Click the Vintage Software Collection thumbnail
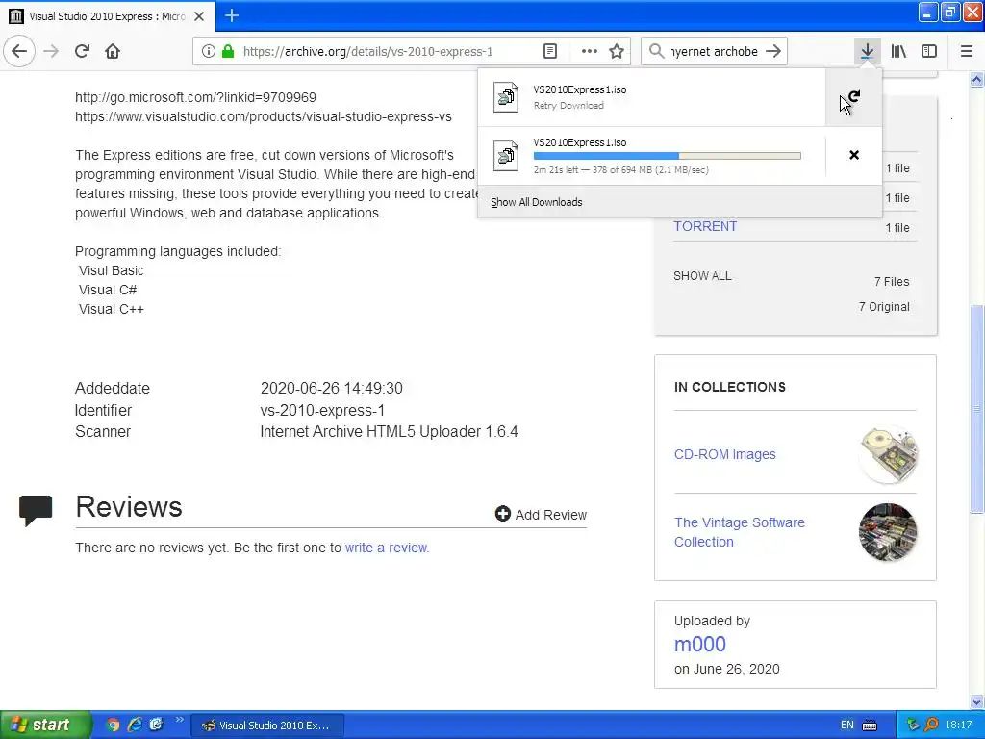Viewport: 985px width, 739px height. tap(888, 532)
